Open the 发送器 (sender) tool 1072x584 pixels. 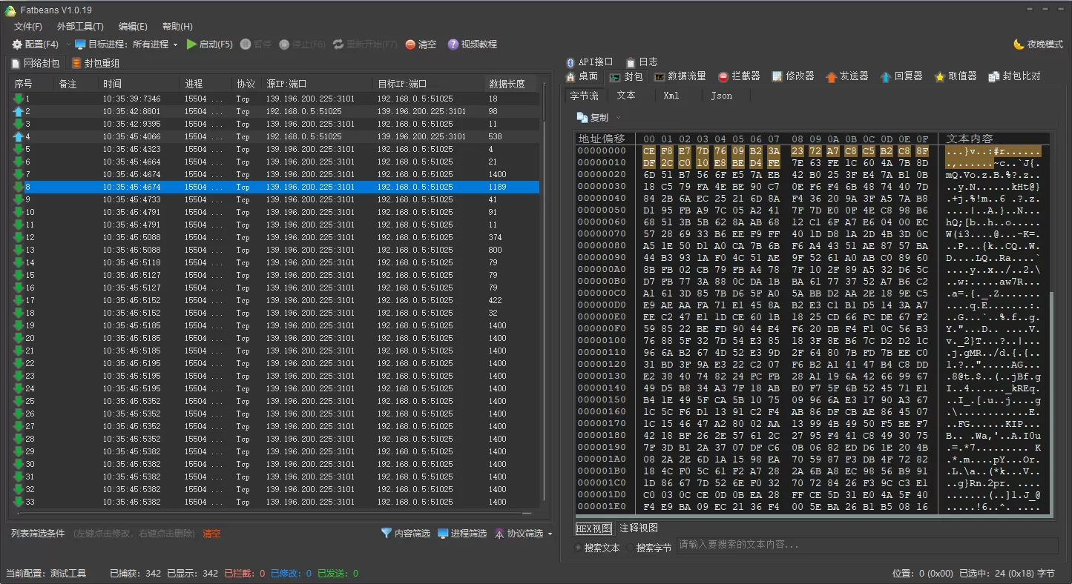pos(846,75)
